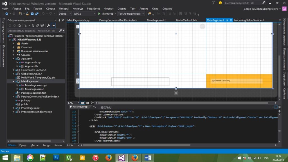Expand the Assets folder in the tree
The height and width of the screenshot is (162, 288).
tap(13, 43)
